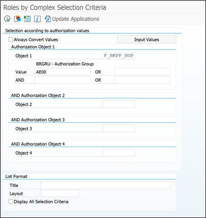Viewport: 206px width, 218px height.
Task: Click the Layout input field
Action: pos(60,194)
